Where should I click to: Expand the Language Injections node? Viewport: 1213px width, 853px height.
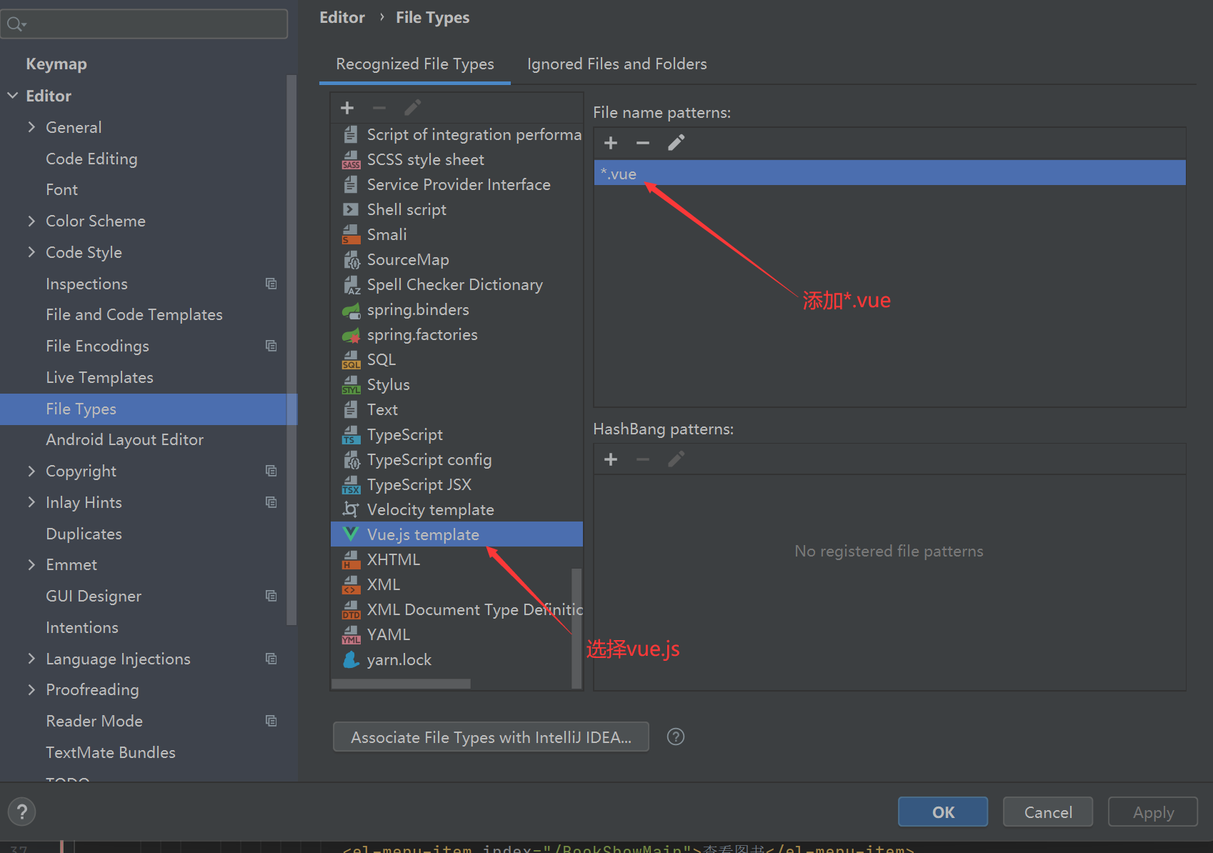(31, 659)
